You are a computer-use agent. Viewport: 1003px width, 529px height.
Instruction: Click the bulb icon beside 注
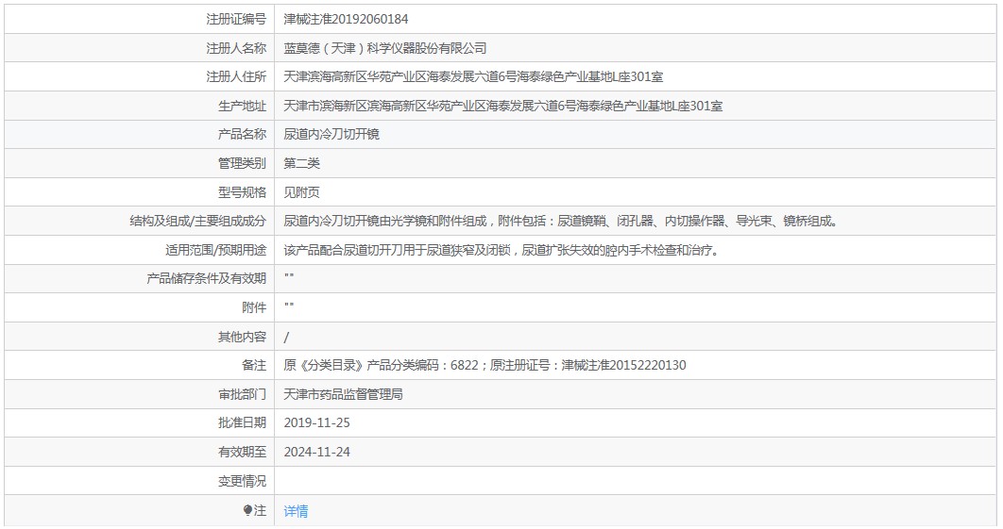click(247, 510)
